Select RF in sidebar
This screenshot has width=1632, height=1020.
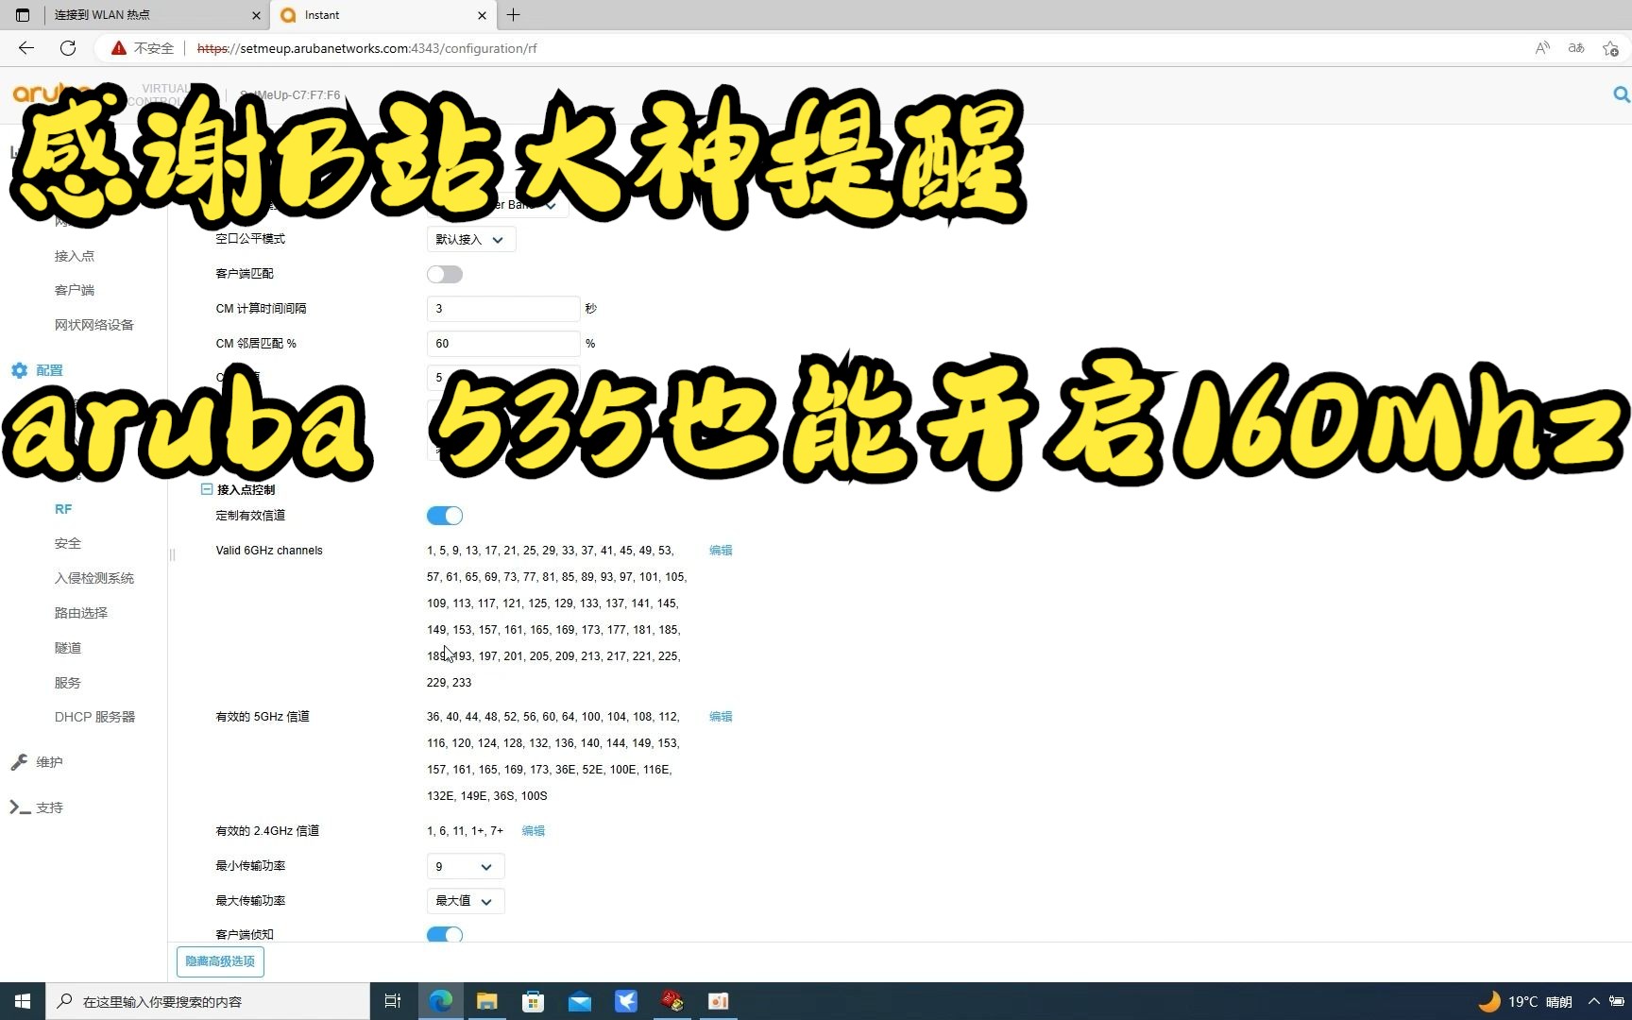point(63,509)
